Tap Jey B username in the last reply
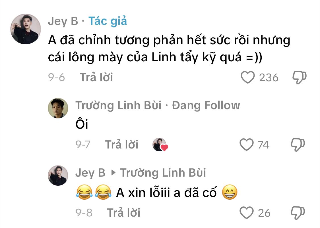Viewport: 320px width, 228px height. [90, 173]
